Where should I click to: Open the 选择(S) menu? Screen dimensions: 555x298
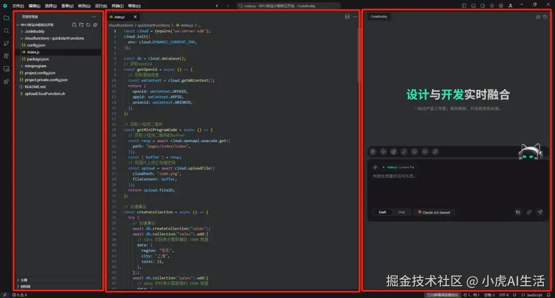[50, 6]
